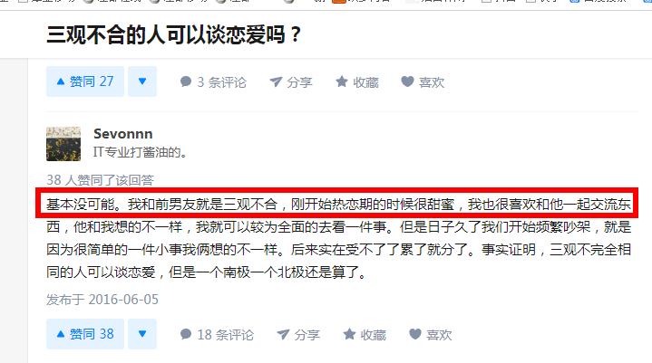Viewport: 652px width, 363px height.
Task: Open the 3 条评论 comments
Action: point(213,82)
